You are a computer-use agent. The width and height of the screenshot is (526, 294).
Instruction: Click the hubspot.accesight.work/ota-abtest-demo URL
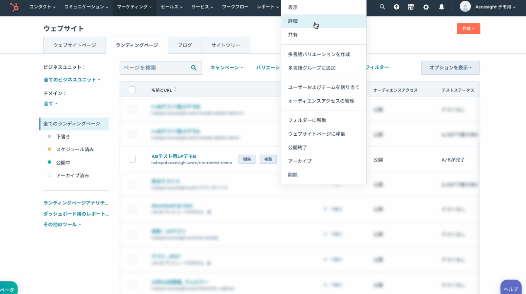[x=192, y=163]
